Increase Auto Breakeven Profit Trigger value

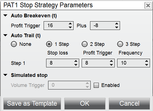tap(70, 24)
